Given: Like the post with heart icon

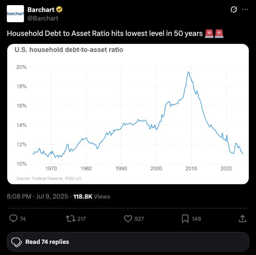Looking at the screenshot, I should point(128,219).
